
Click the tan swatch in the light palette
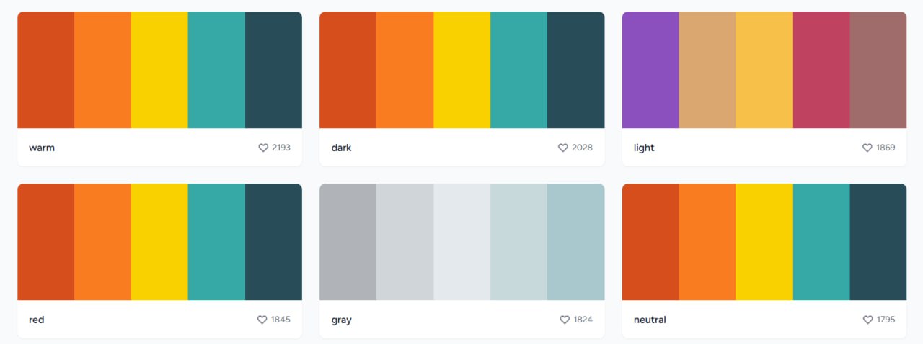point(707,70)
